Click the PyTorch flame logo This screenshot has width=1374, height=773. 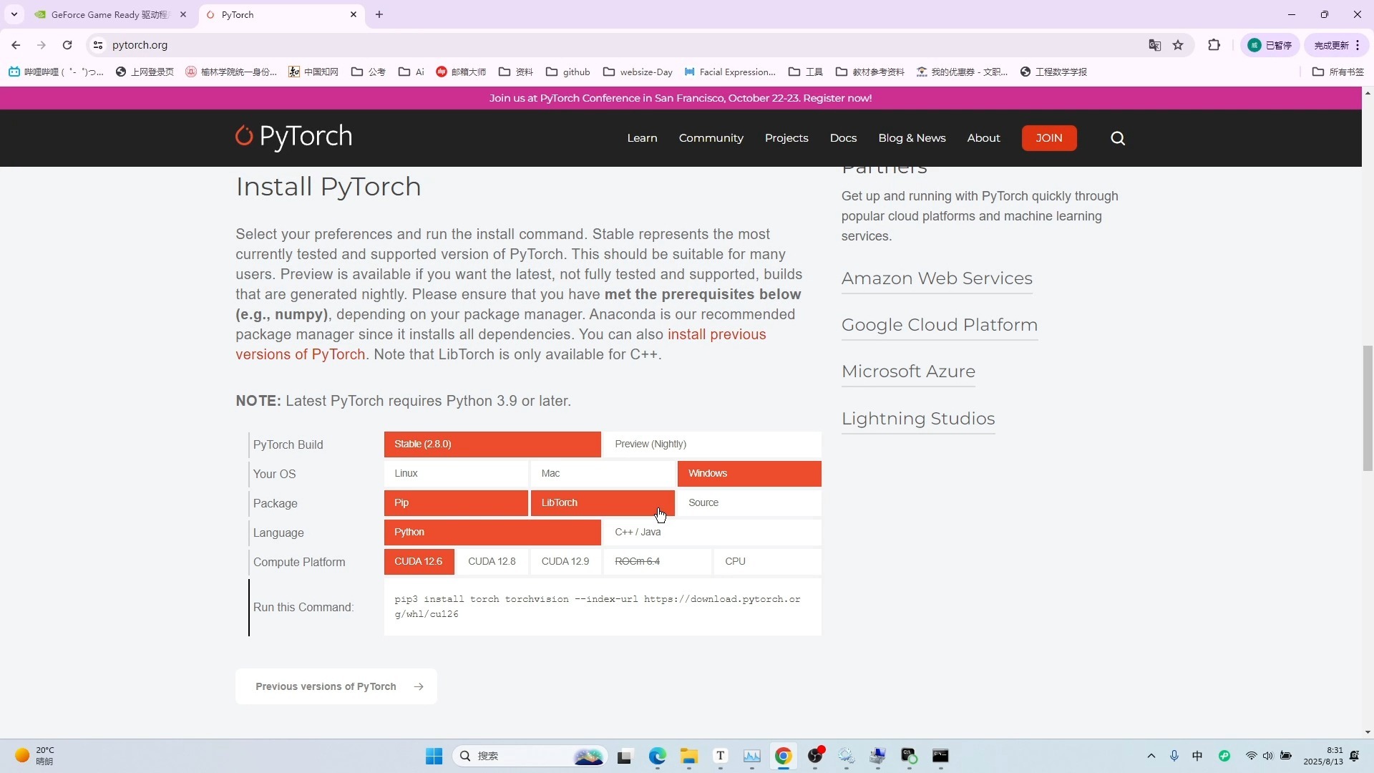pos(244,136)
